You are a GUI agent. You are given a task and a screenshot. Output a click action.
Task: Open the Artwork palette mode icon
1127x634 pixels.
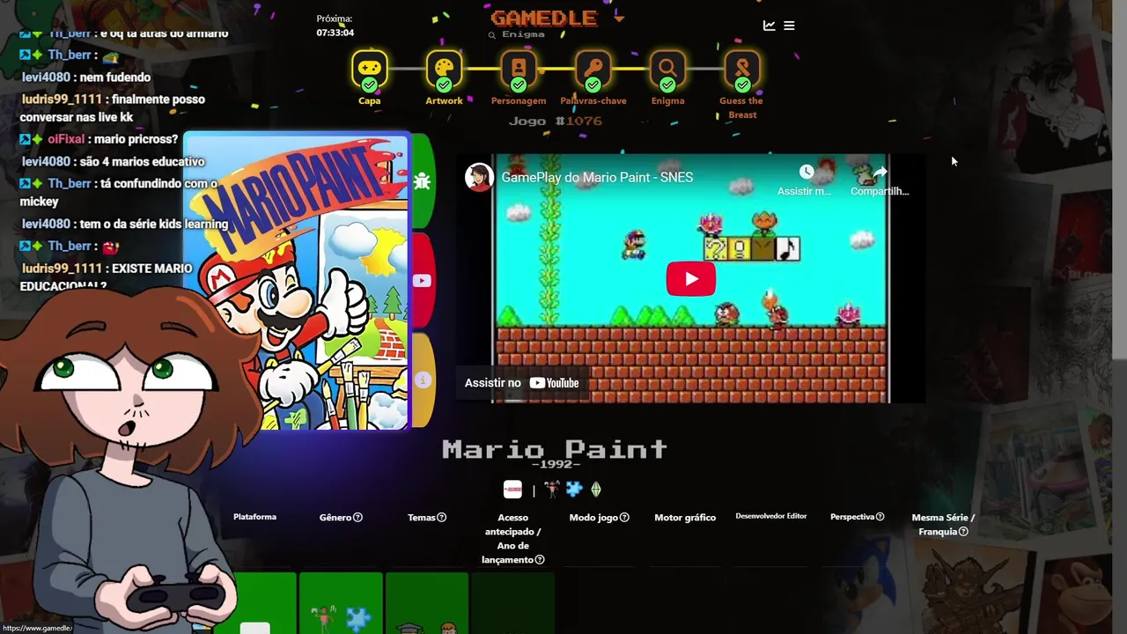click(x=444, y=68)
